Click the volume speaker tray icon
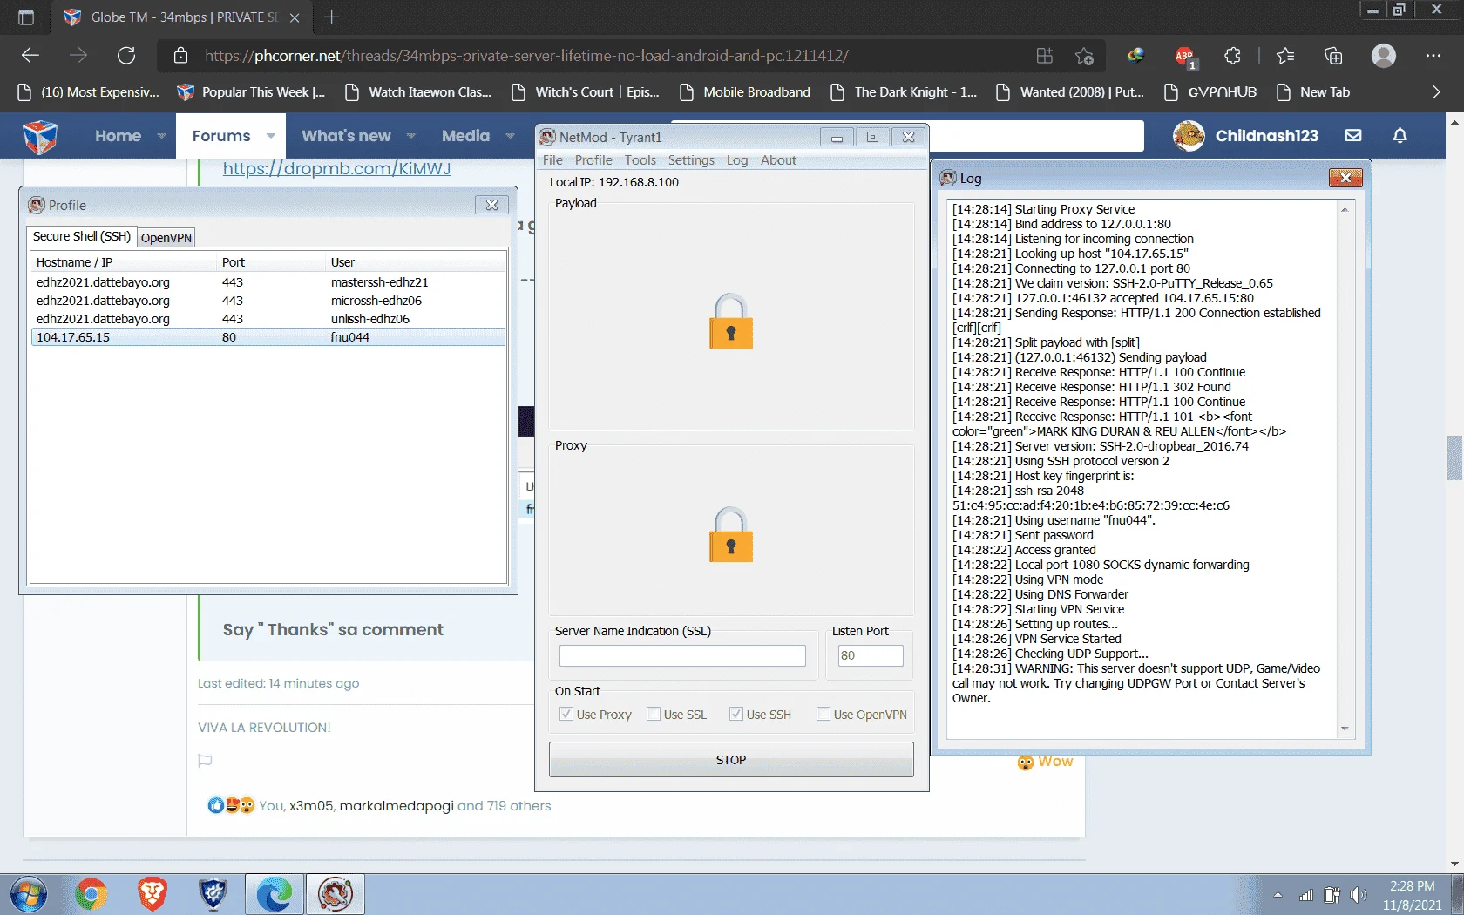The height and width of the screenshot is (915, 1464). [x=1358, y=895]
